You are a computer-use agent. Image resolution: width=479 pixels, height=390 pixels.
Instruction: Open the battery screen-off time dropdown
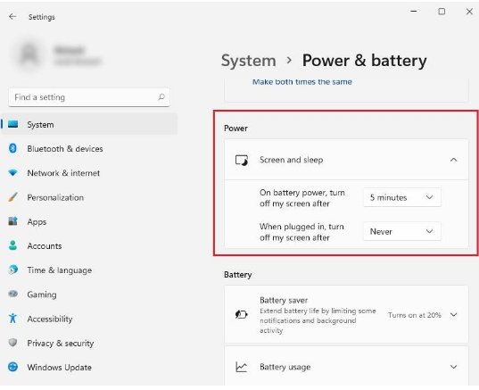pos(401,197)
